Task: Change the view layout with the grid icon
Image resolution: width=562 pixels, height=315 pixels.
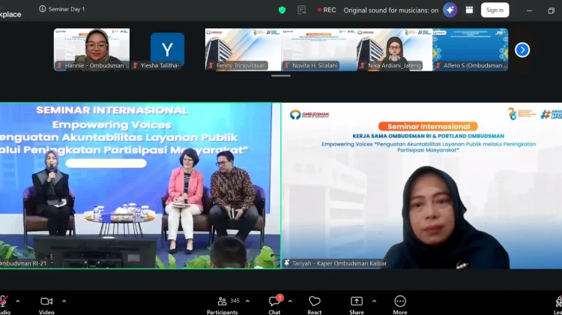Action: [x=469, y=10]
